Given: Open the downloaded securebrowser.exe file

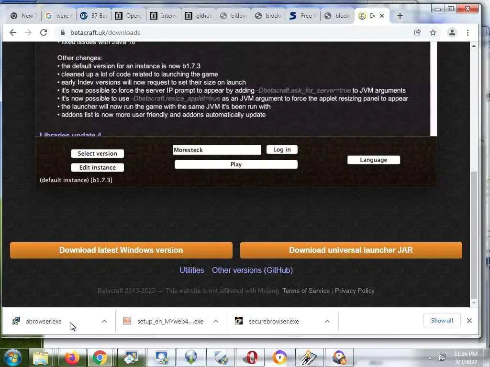Looking at the screenshot, I should point(274,321).
